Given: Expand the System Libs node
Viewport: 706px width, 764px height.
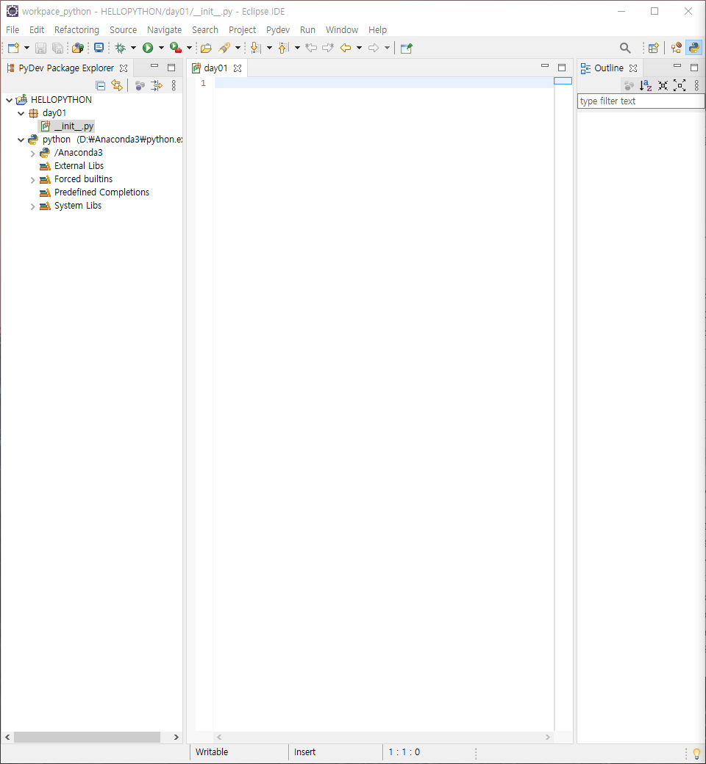Looking at the screenshot, I should point(32,206).
